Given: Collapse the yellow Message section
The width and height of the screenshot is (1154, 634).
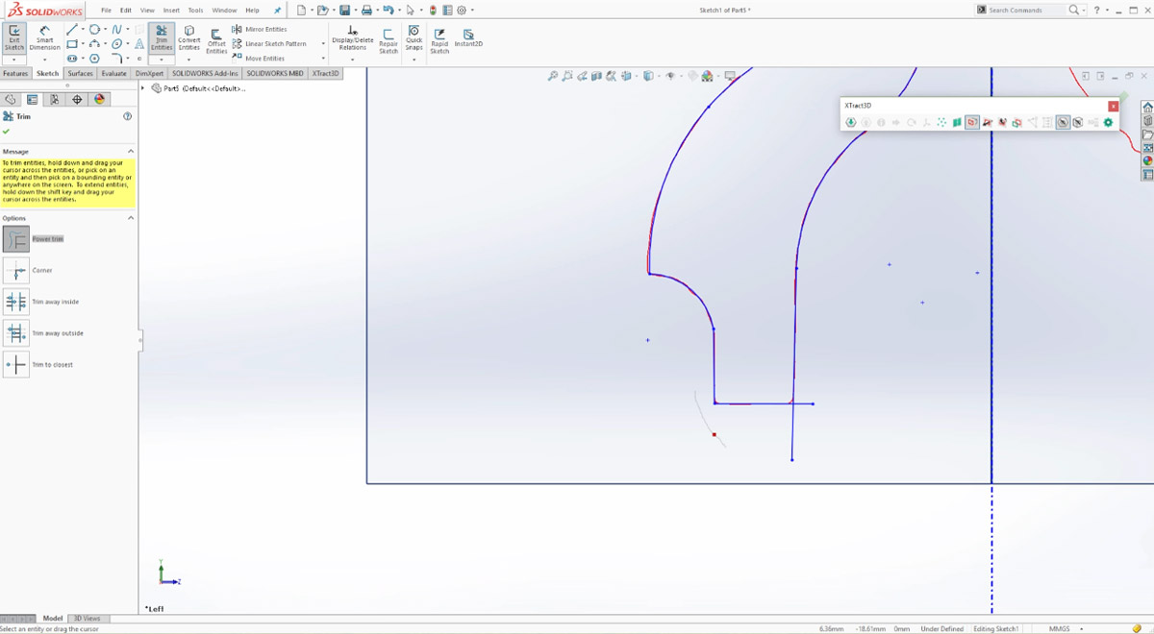Looking at the screenshot, I should click(x=131, y=151).
